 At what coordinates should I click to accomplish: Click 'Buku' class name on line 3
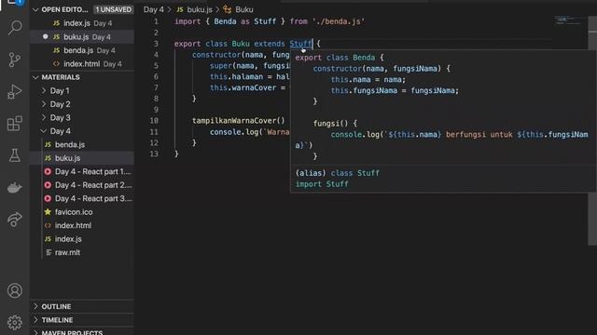click(241, 44)
